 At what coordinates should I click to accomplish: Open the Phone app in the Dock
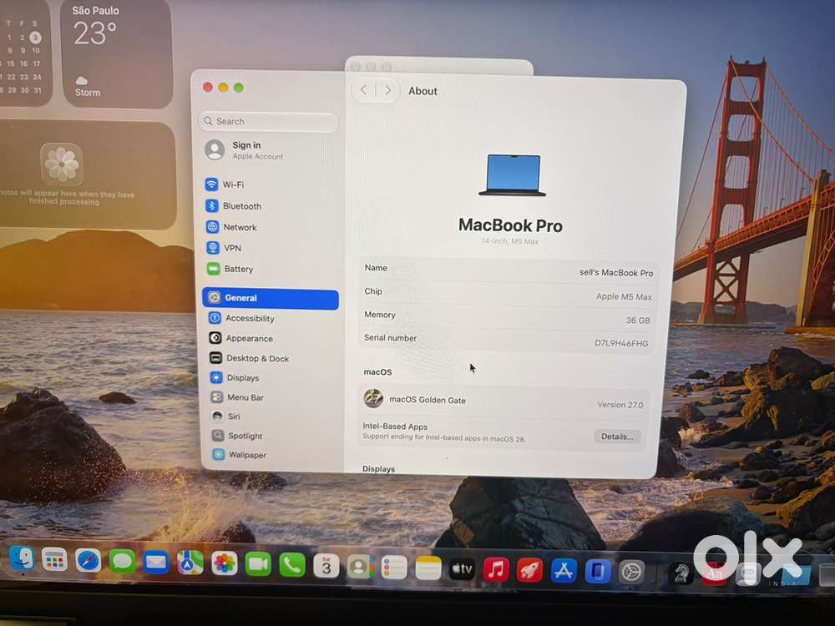[x=292, y=566]
